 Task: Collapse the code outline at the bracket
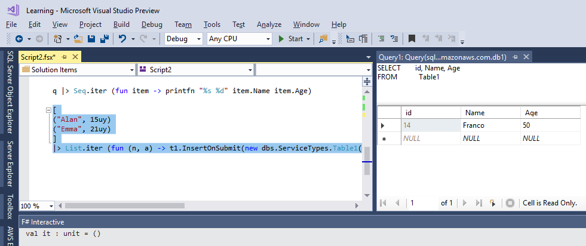(x=48, y=110)
